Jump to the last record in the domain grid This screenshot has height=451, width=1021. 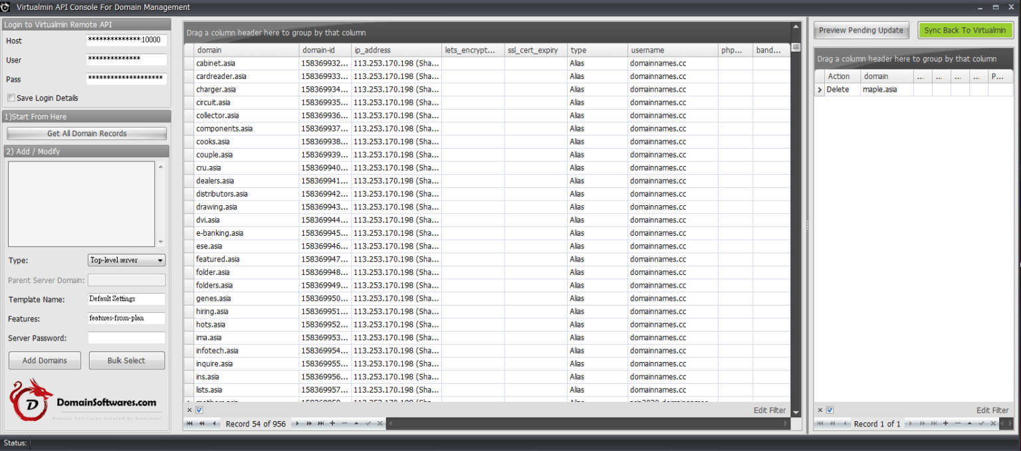pyautogui.click(x=320, y=423)
